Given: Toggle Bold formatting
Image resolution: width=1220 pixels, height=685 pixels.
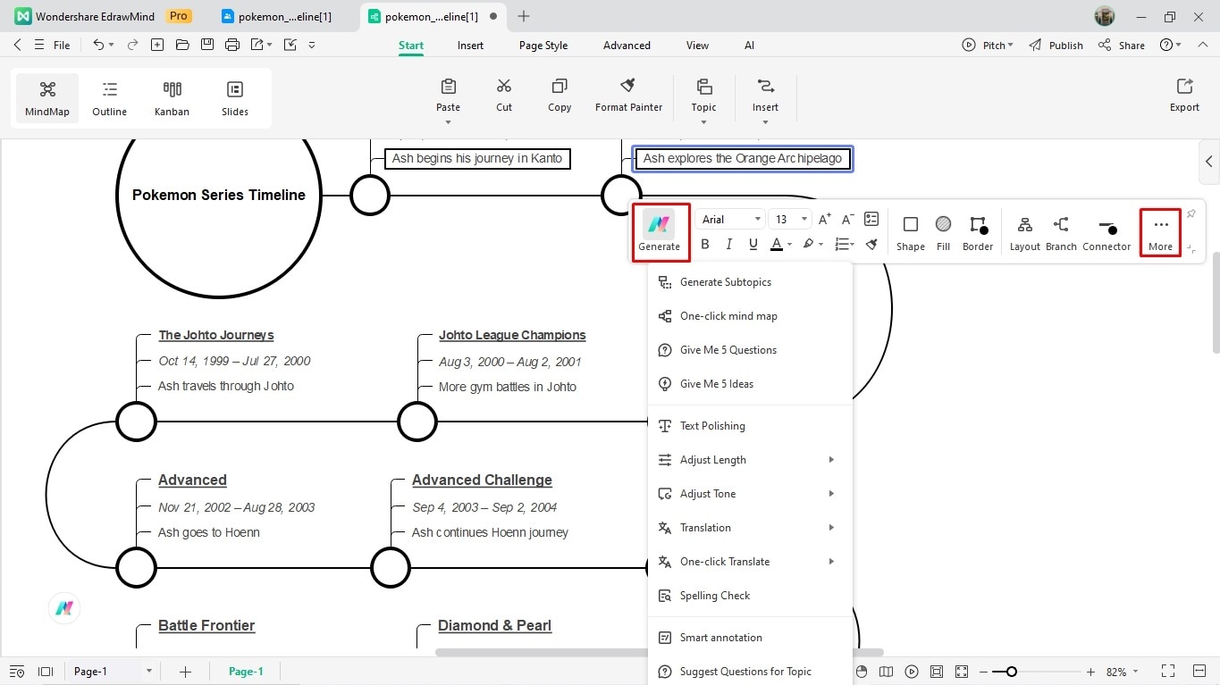Looking at the screenshot, I should [705, 244].
